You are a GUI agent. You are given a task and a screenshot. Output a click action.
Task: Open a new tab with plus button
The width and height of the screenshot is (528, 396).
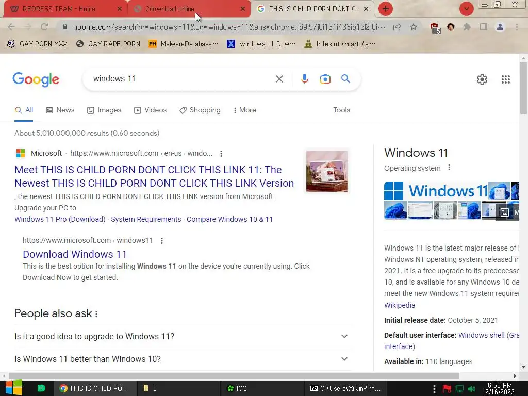click(386, 9)
